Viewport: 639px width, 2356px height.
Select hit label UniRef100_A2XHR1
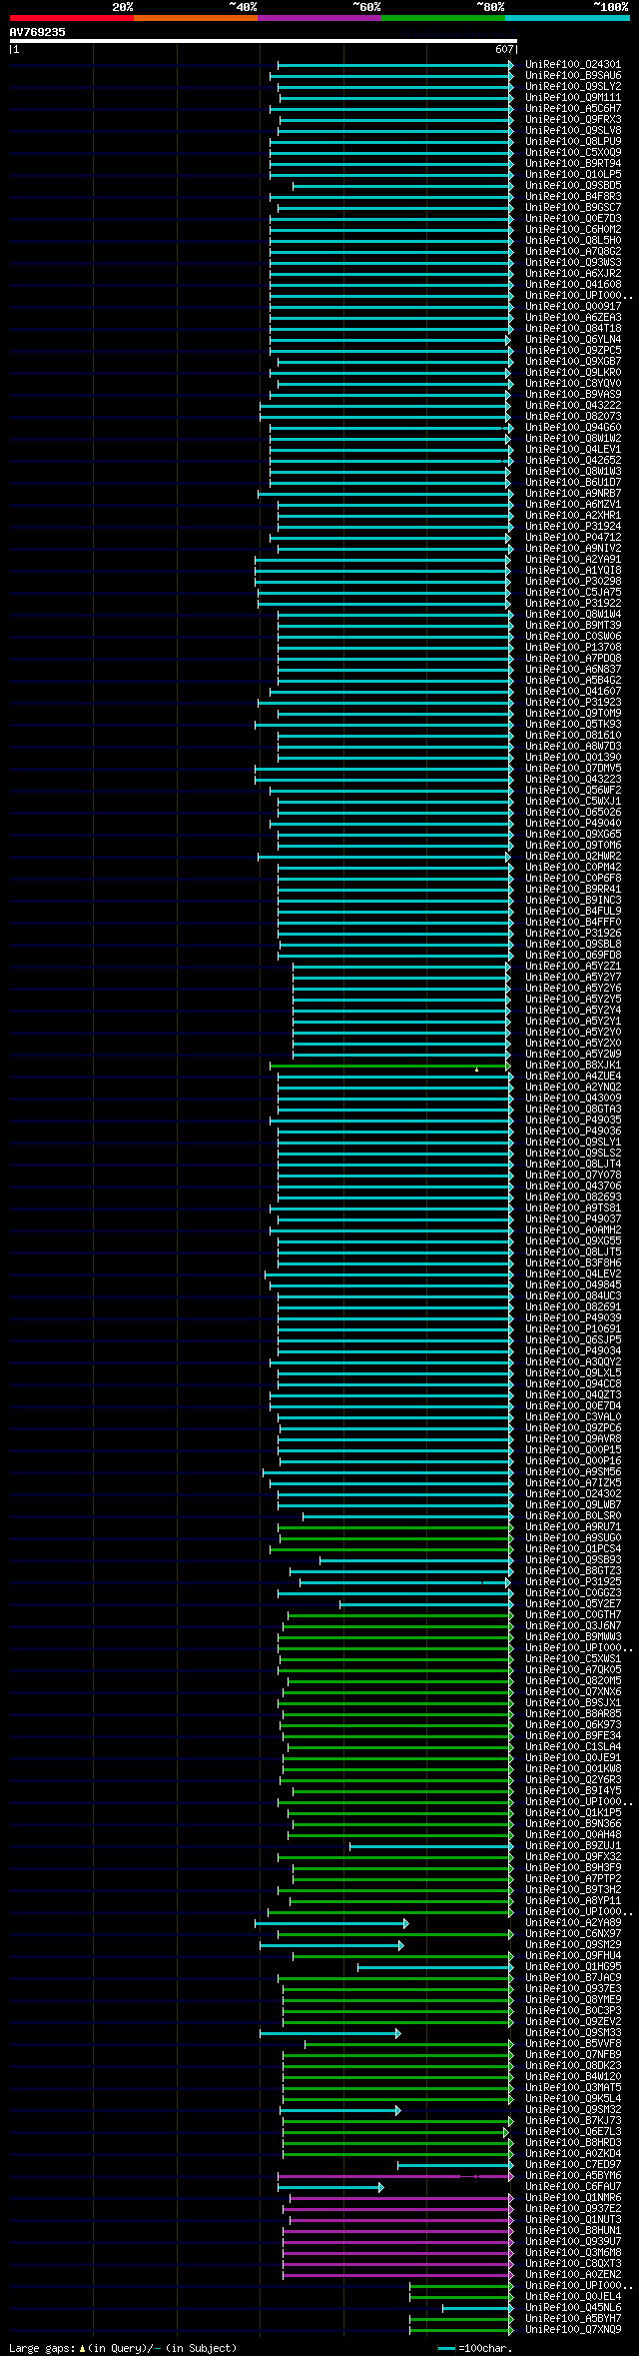pyautogui.click(x=573, y=515)
